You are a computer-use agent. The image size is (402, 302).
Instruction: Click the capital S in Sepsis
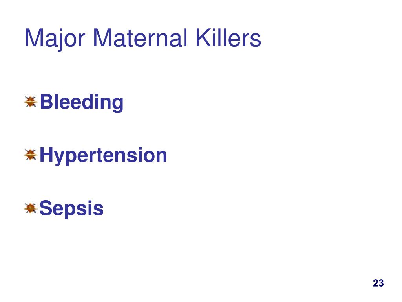[x=46, y=208]
